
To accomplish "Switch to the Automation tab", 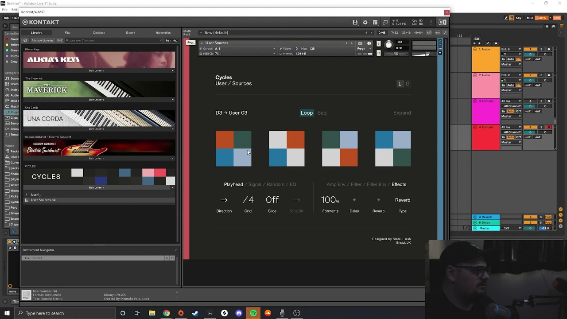I will pyautogui.click(x=163, y=33).
